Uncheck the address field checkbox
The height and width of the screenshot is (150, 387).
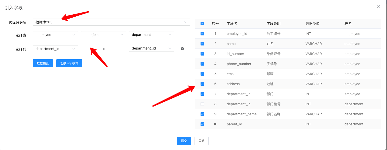click(202, 84)
